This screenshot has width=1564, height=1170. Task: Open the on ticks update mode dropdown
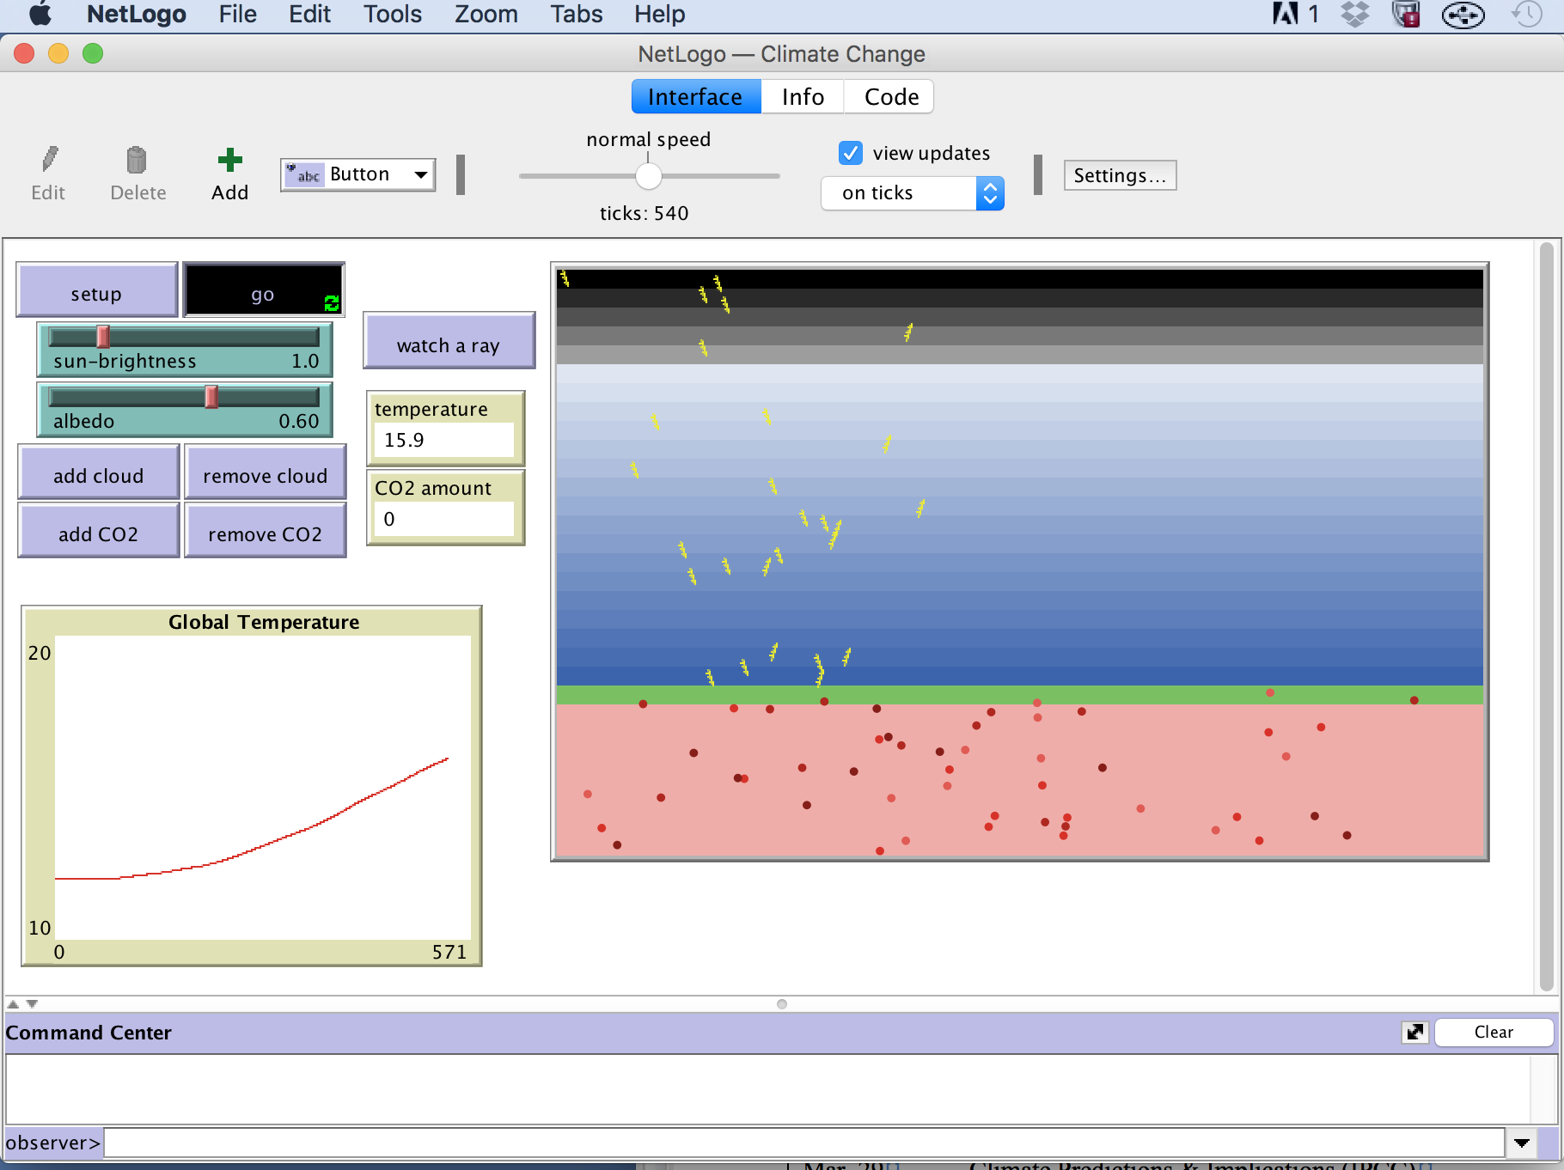pos(912,193)
